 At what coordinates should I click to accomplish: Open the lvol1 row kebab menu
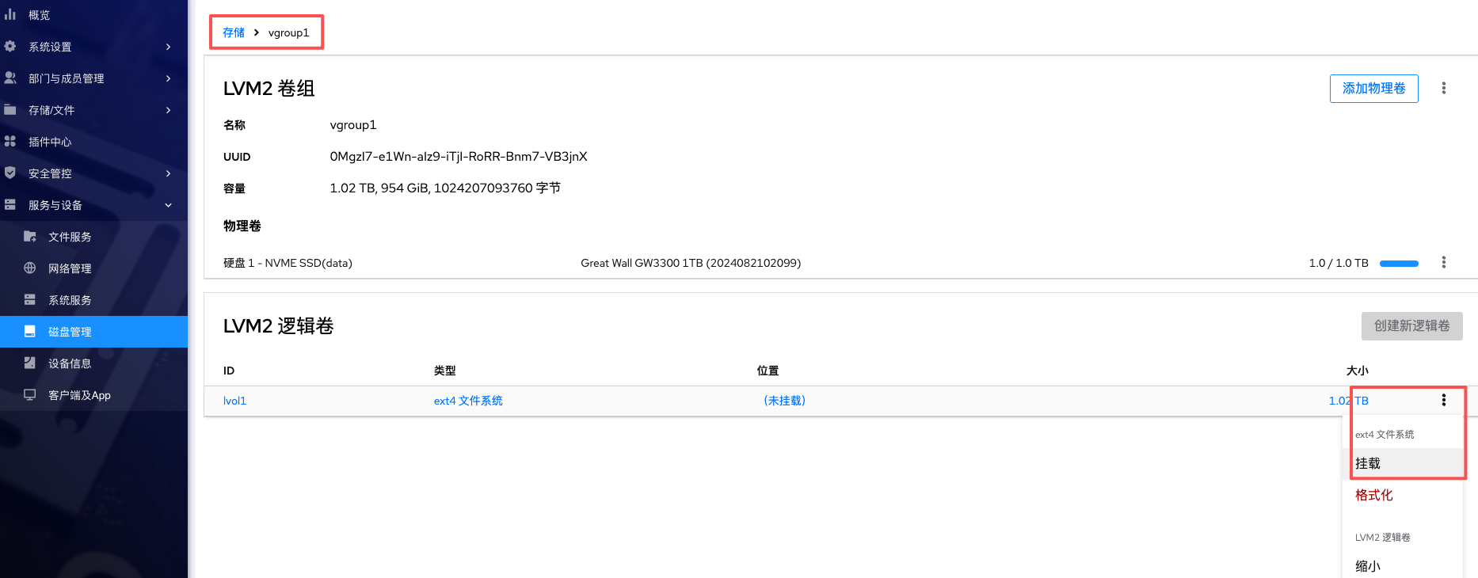[1444, 400]
